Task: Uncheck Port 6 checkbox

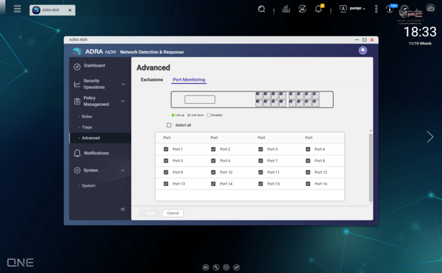Action: (x=213, y=161)
